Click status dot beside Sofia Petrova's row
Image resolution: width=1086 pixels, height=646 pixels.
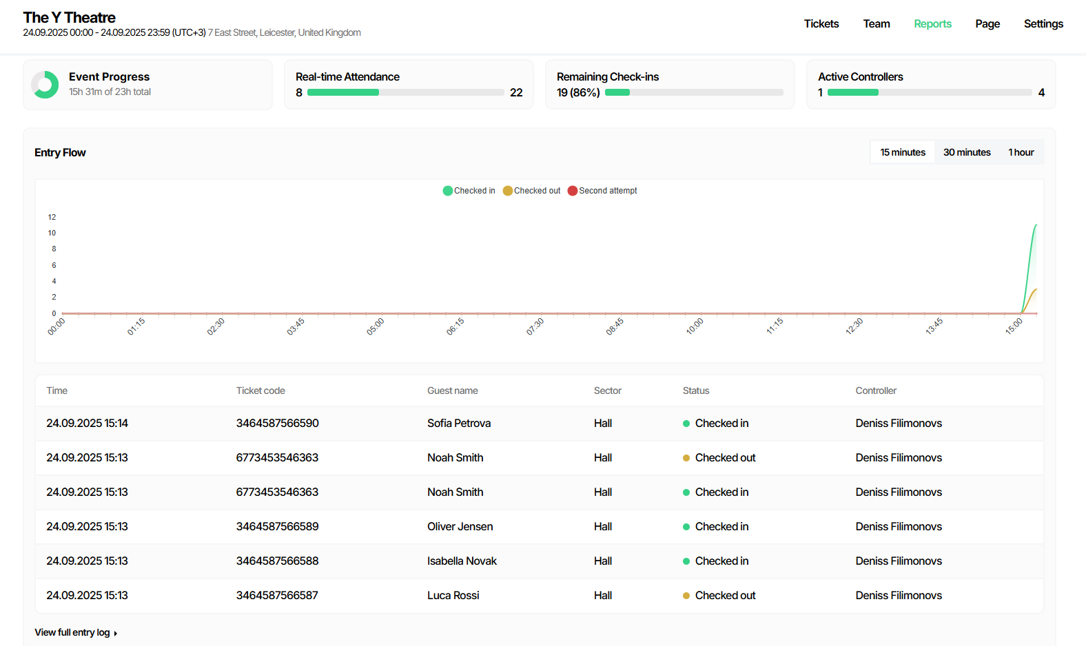pyautogui.click(x=686, y=424)
